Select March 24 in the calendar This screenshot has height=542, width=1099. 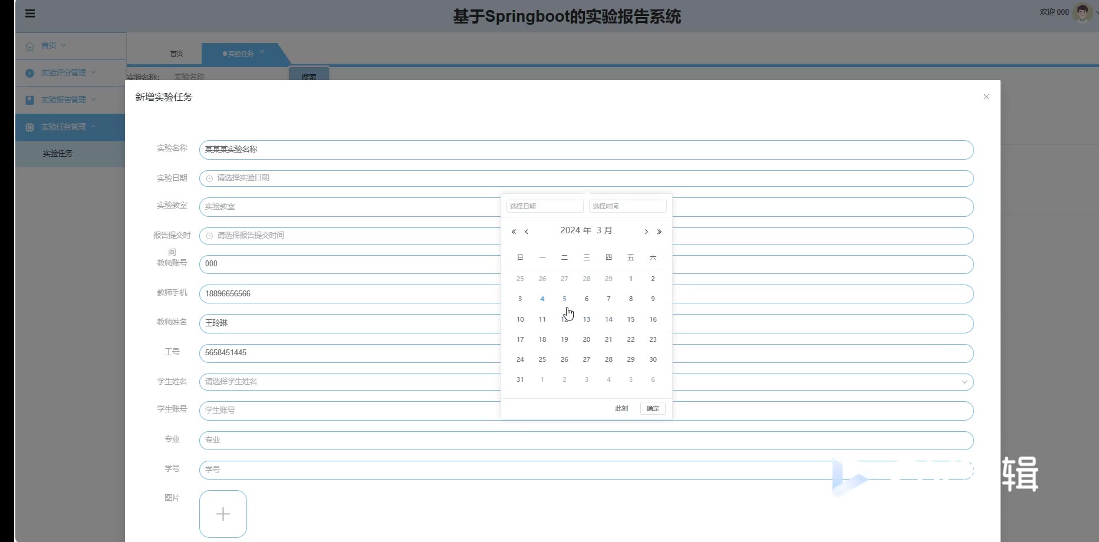pyautogui.click(x=520, y=359)
